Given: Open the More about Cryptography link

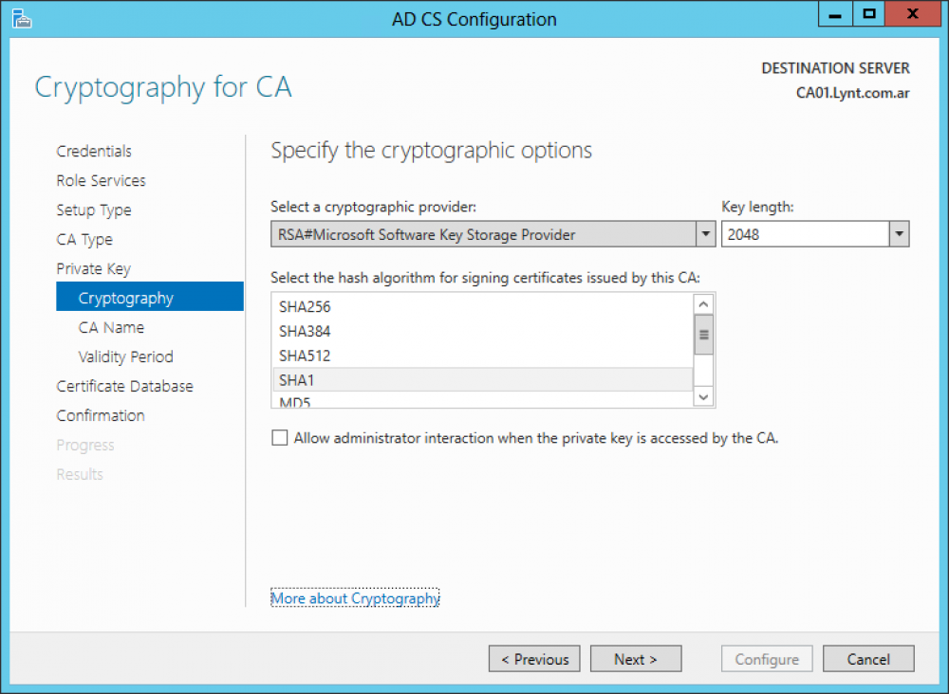Looking at the screenshot, I should (x=355, y=598).
